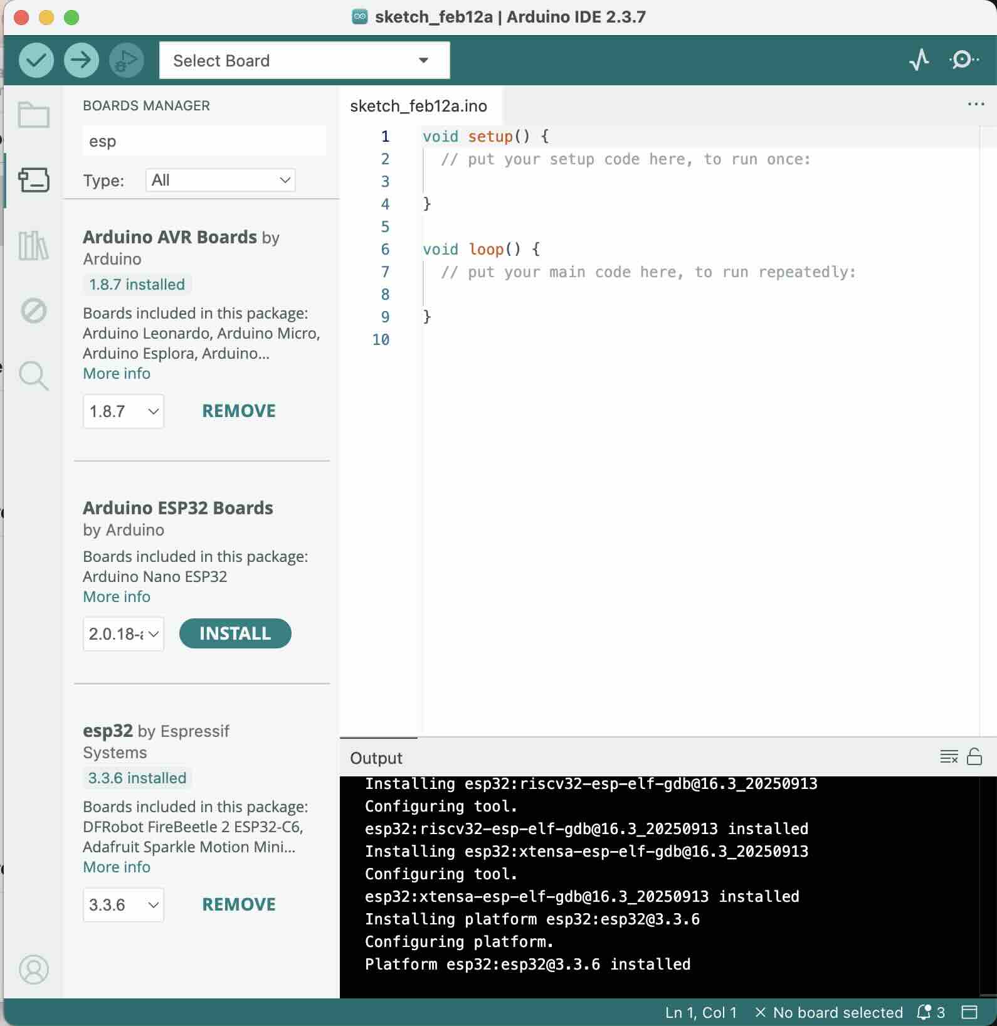
Task: Click the BOARDS MANAGER panel heading
Action: pos(147,106)
